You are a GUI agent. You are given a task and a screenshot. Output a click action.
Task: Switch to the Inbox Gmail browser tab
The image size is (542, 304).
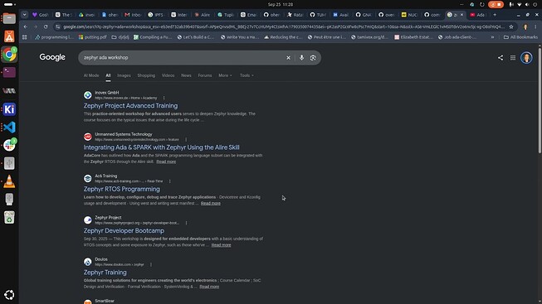133,15
